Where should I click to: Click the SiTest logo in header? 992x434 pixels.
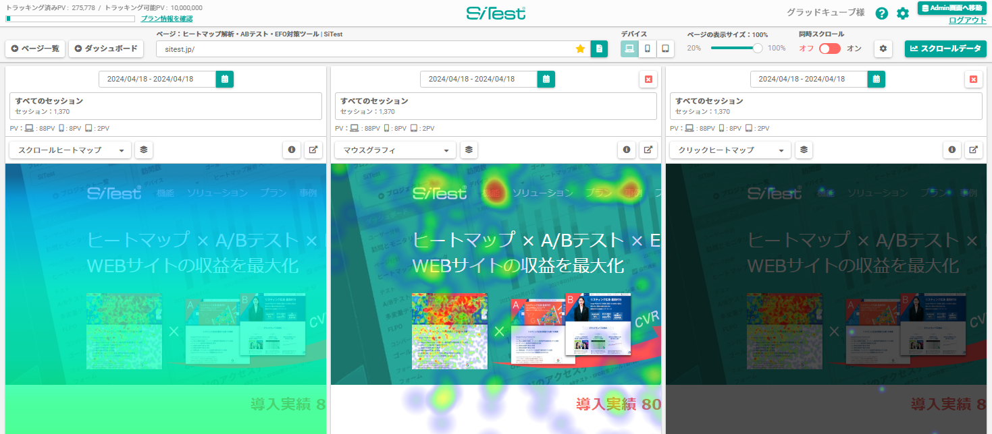[x=496, y=13]
